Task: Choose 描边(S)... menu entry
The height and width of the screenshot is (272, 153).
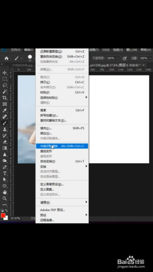Action: tap(62, 133)
